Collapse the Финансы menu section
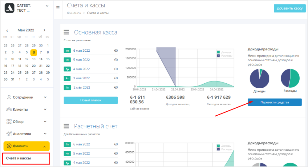This screenshot has height=167, width=308. (45, 147)
